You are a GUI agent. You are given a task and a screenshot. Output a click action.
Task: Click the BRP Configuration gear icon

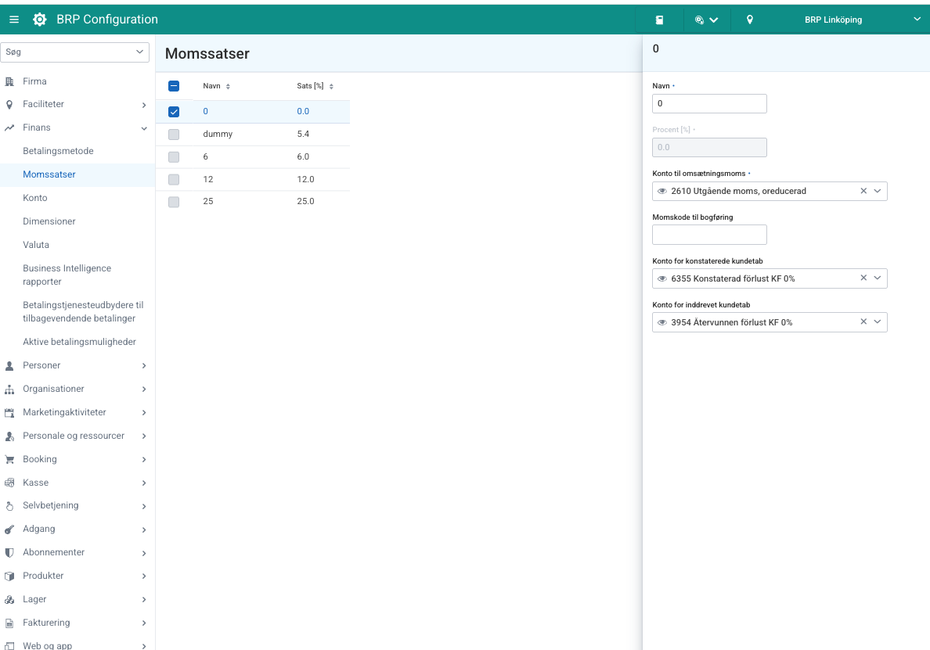click(x=40, y=20)
